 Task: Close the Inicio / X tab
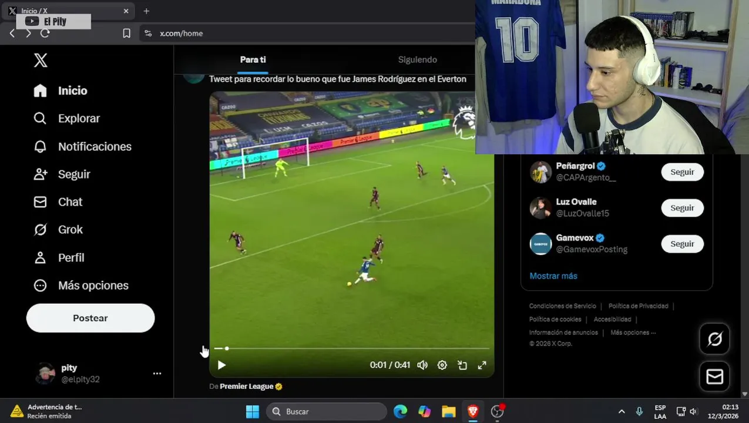pos(126,11)
